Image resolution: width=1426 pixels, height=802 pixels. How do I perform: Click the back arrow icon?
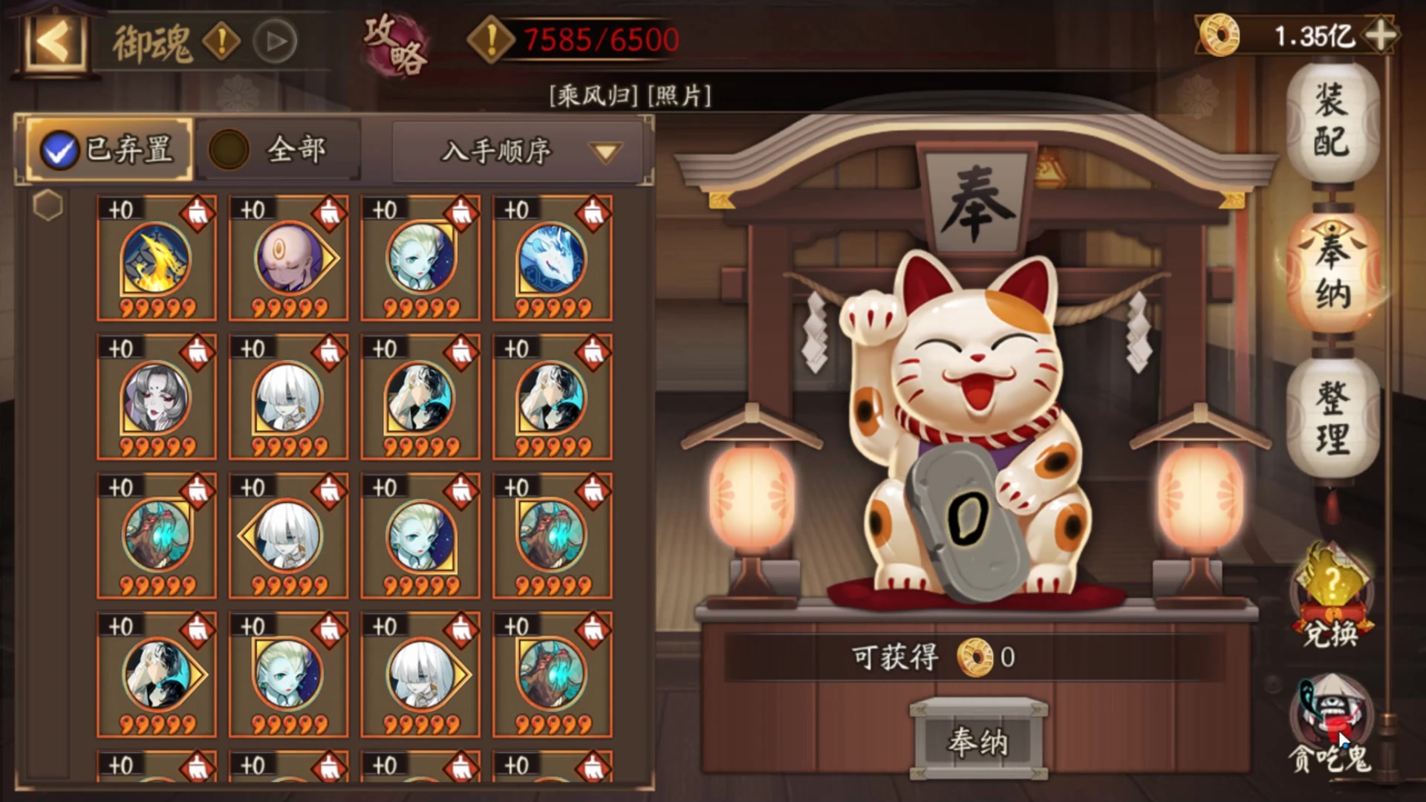tap(54, 41)
